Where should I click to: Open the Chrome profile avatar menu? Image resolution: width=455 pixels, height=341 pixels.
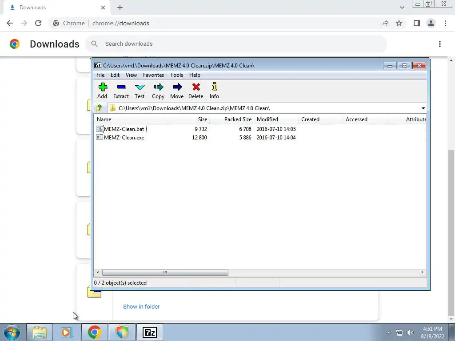pyautogui.click(x=431, y=23)
